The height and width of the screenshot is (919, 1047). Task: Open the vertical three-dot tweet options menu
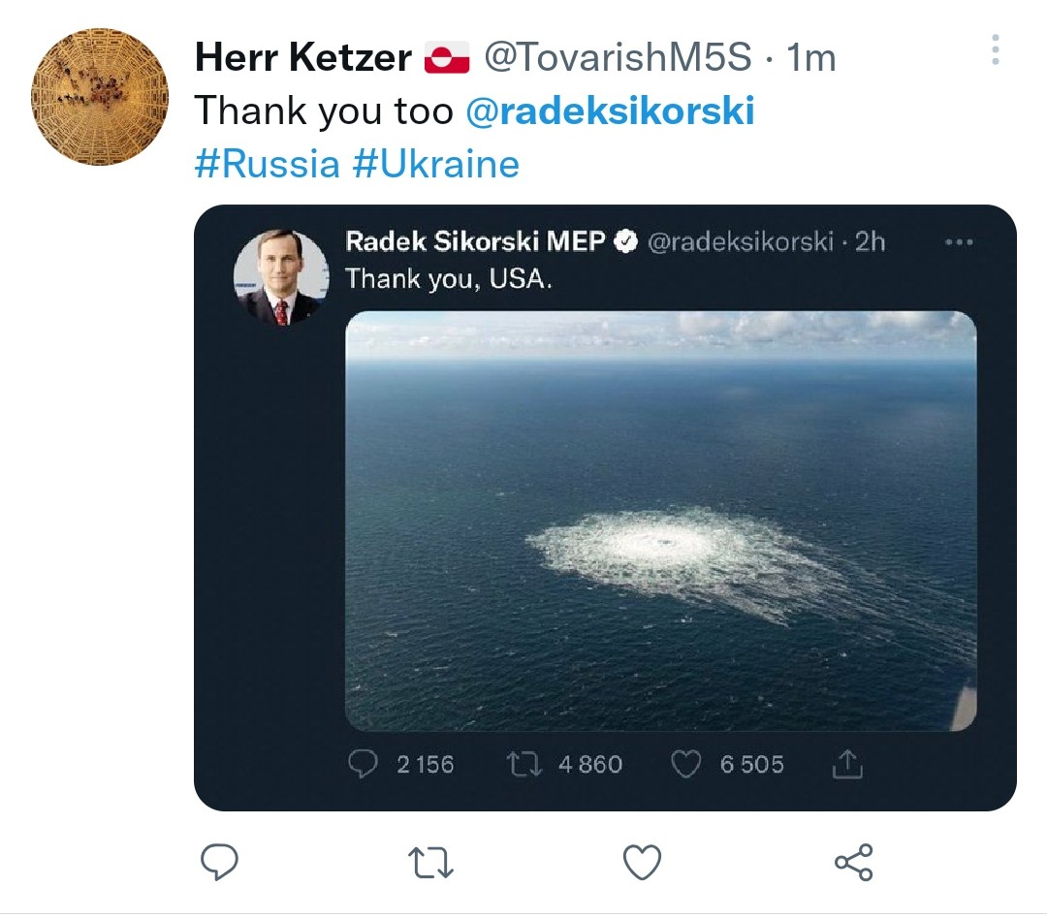pos(997,51)
